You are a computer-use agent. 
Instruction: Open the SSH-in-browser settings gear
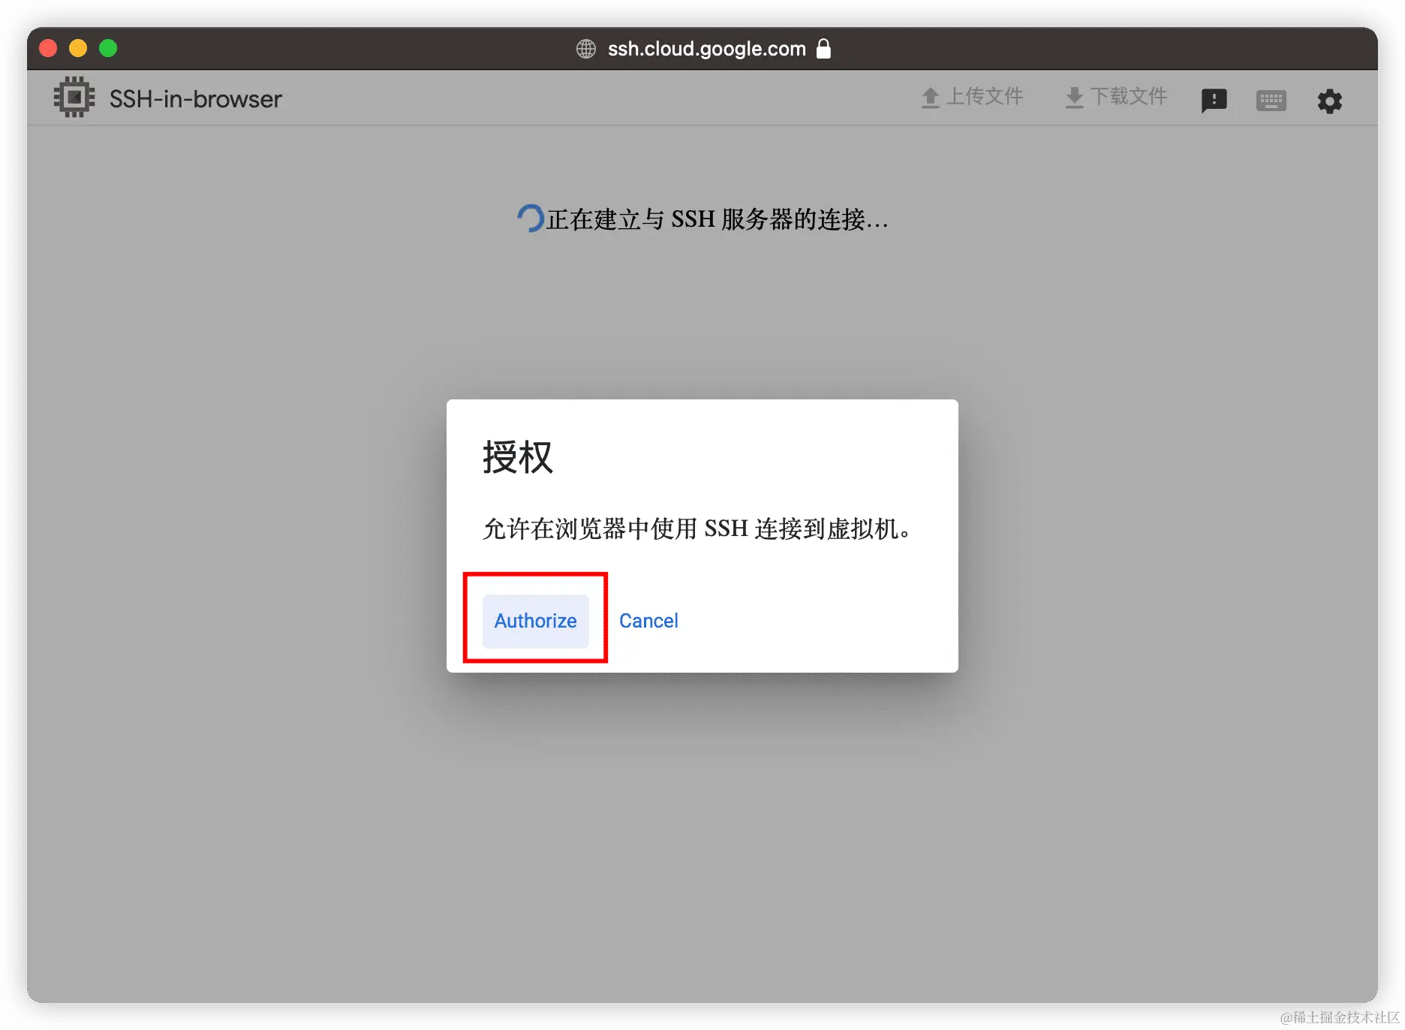pos(1329,100)
